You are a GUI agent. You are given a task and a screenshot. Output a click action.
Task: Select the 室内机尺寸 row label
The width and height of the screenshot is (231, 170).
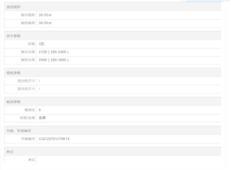pyautogui.click(x=26, y=81)
